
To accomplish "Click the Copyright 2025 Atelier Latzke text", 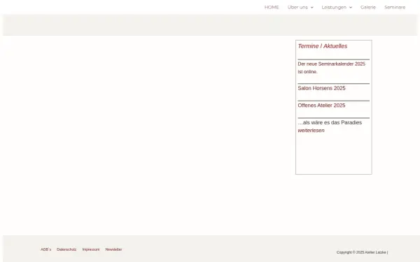I will pos(362,252).
